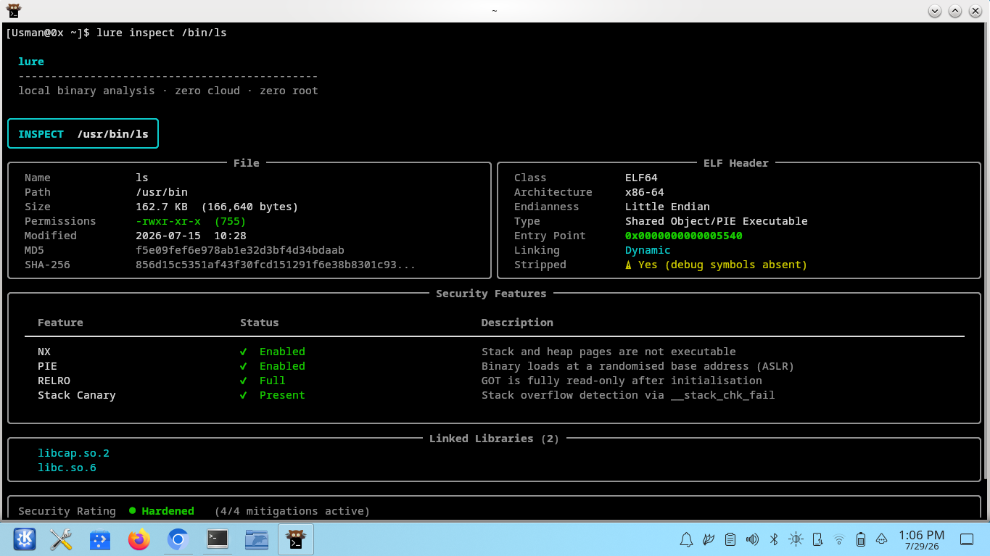This screenshot has height=556, width=990.
Task: Click '(4/4 mitigations active)' text
Action: (292, 511)
